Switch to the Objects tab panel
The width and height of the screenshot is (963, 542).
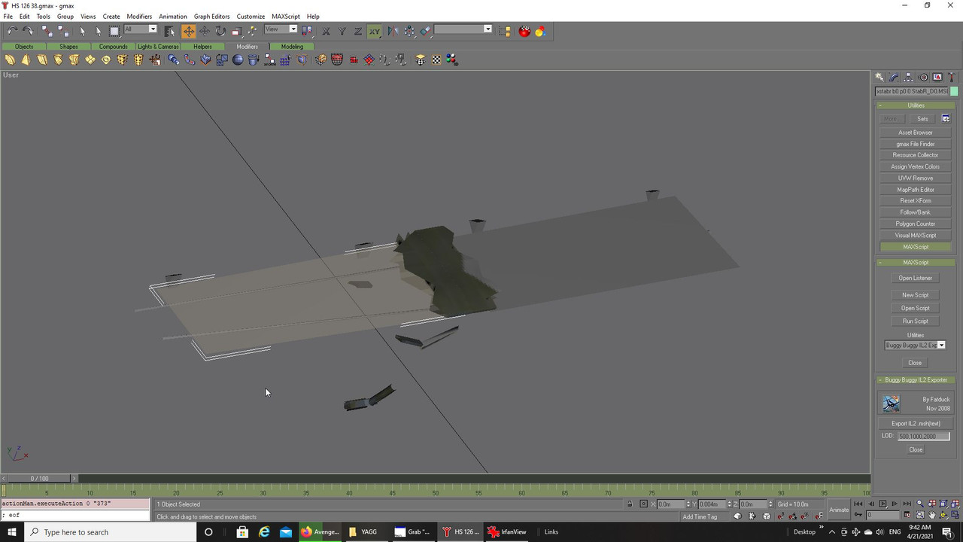(24, 47)
